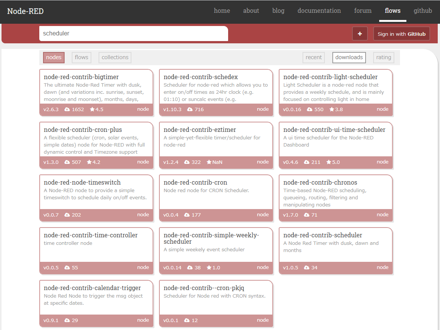Click download icon on light-scheduler card
This screenshot has height=330, width=440.
pyautogui.click(x=310, y=110)
